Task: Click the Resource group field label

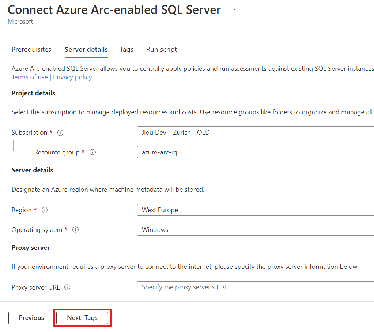Action: [57, 152]
